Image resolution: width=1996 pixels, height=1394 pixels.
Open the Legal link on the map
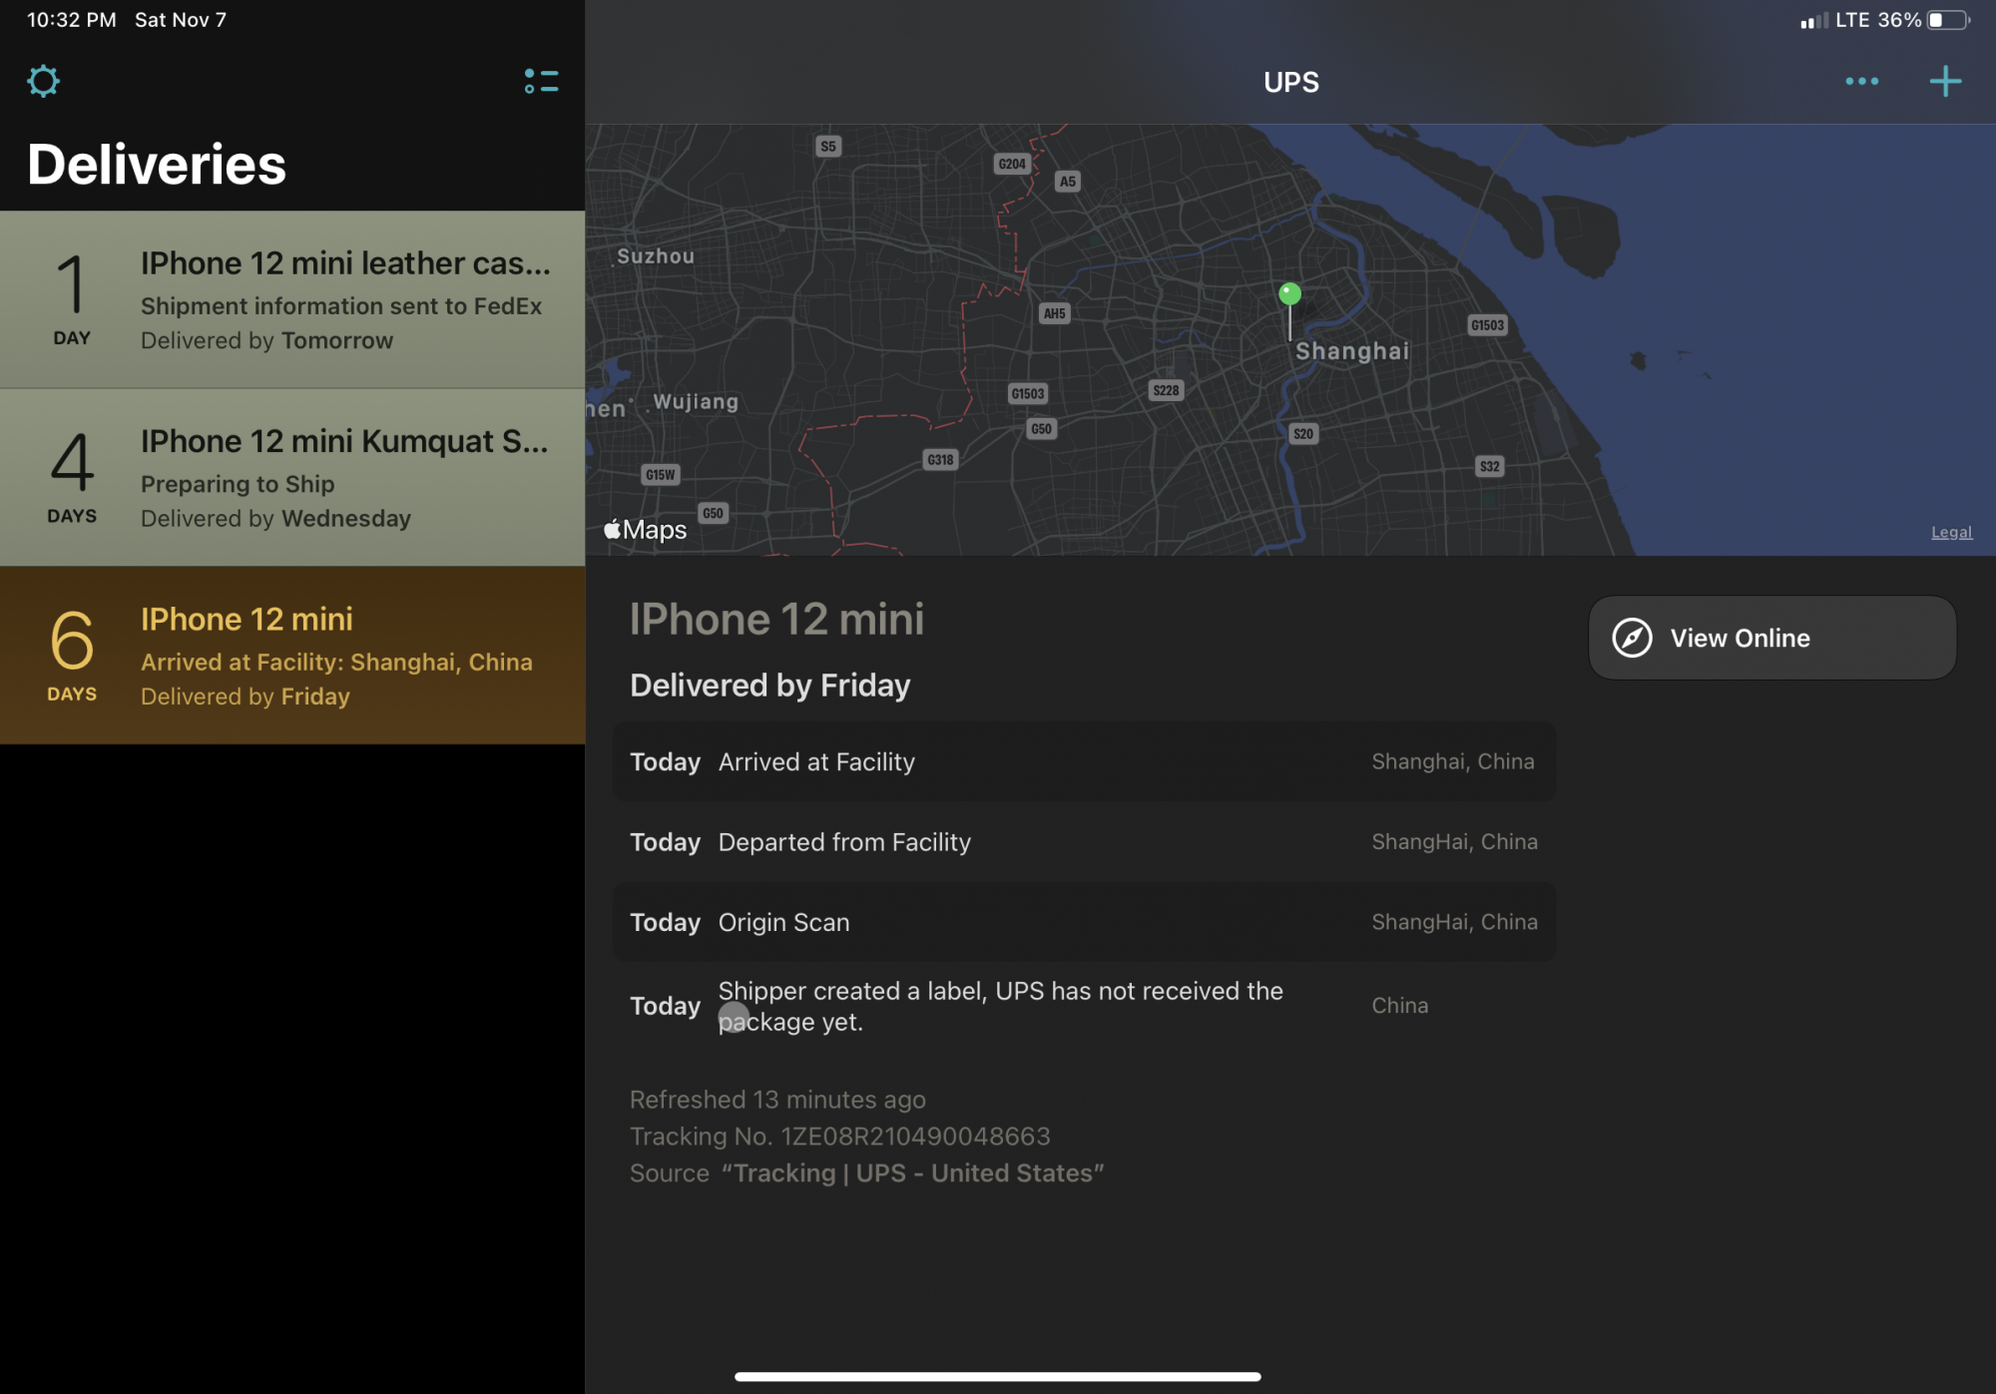[1951, 532]
